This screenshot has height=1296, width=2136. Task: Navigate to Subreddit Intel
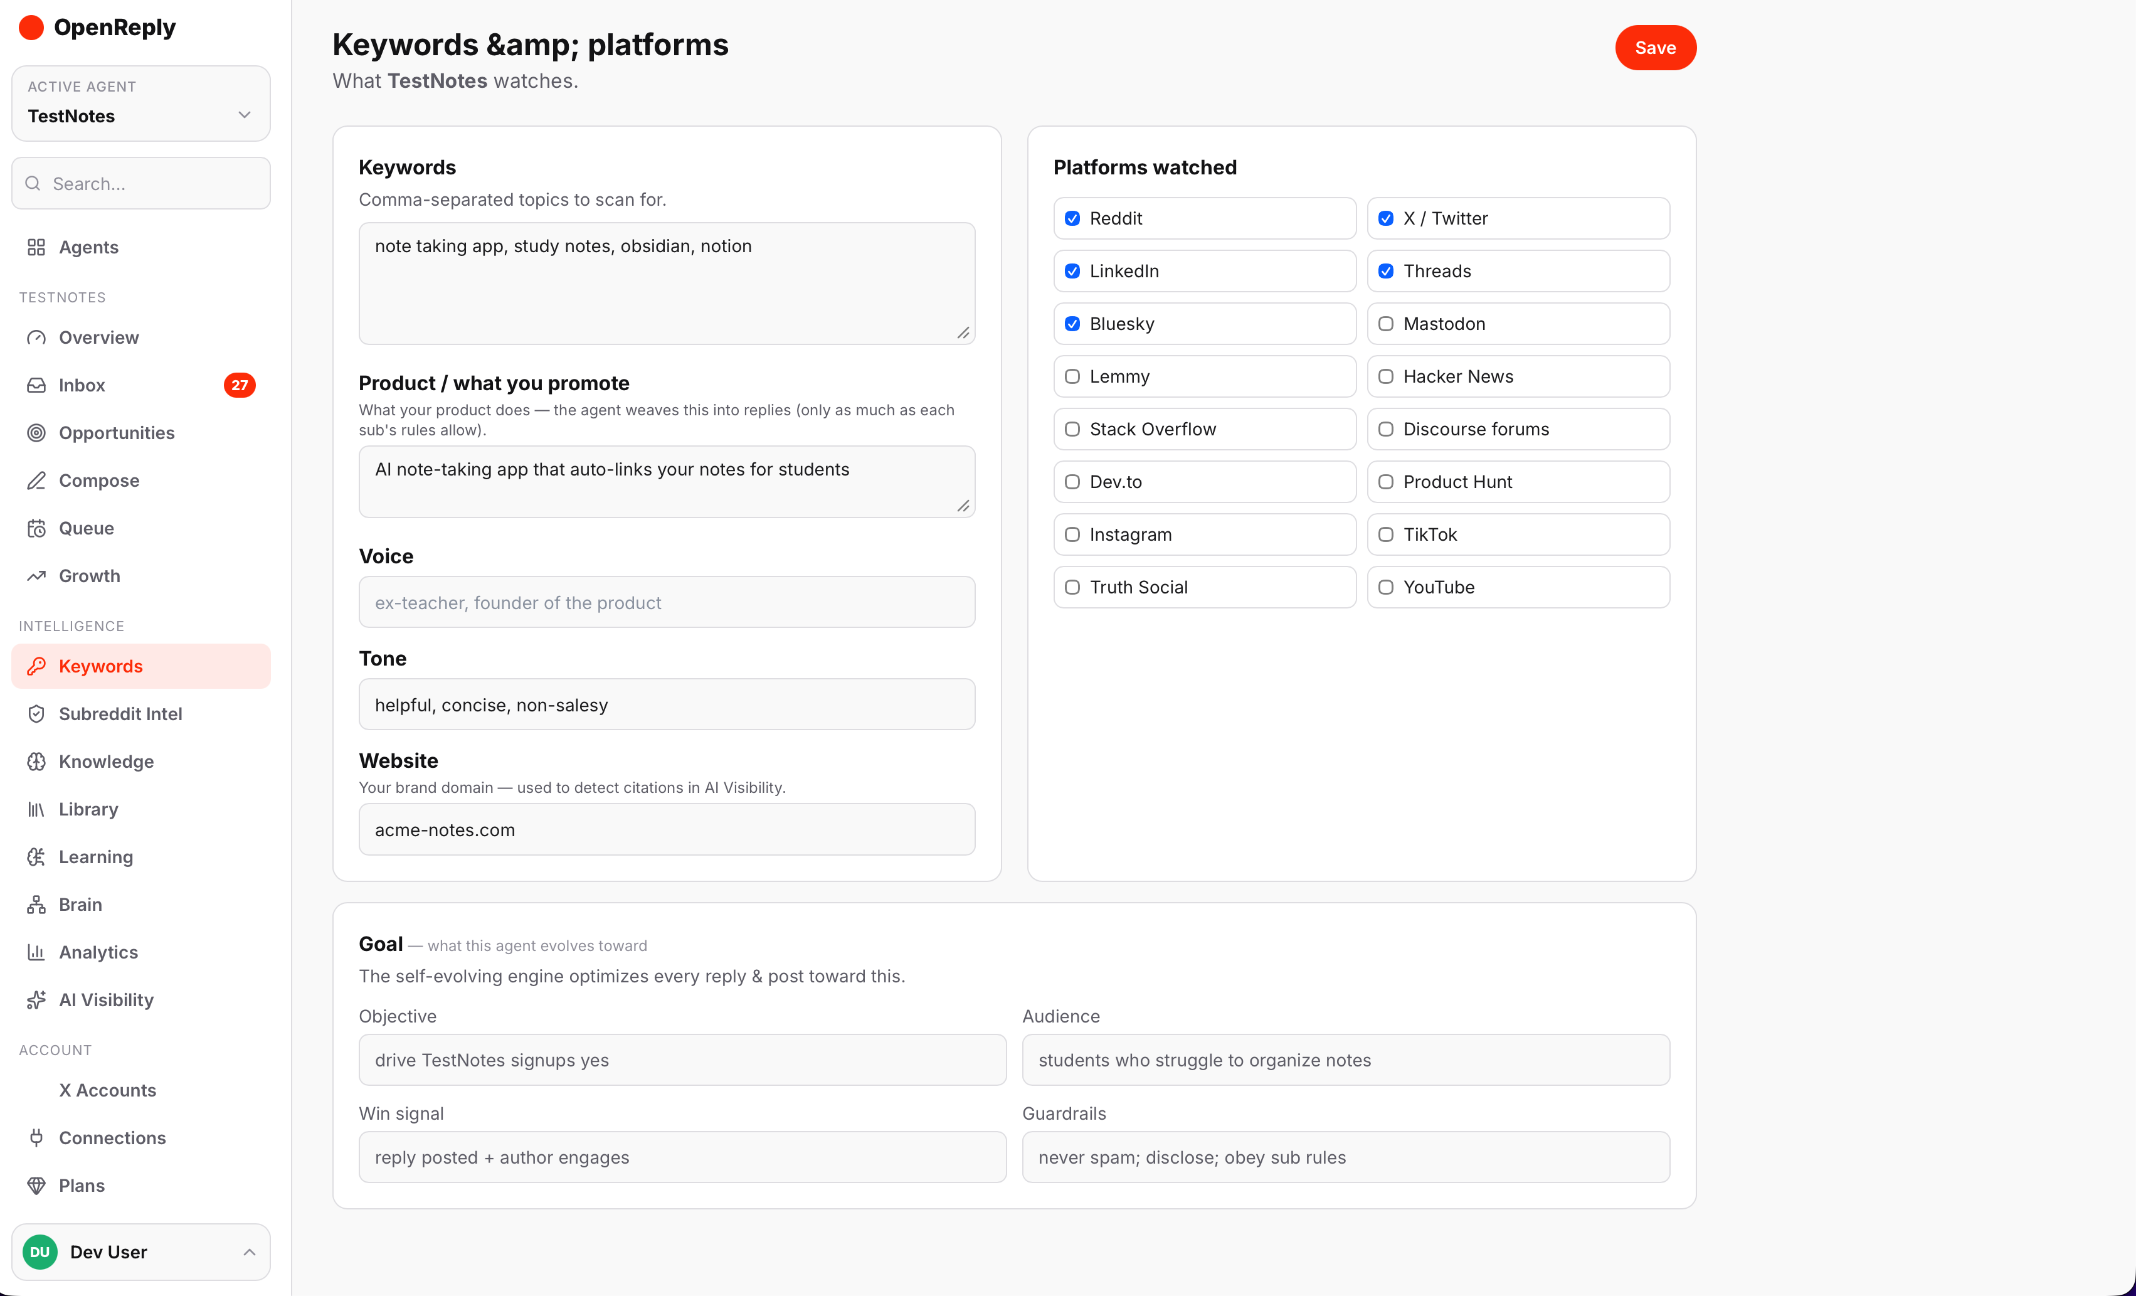(141, 713)
